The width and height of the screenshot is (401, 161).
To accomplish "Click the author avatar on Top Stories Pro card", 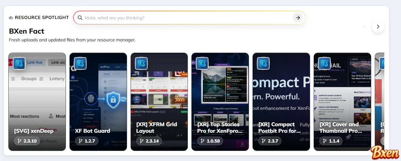I will (202, 63).
